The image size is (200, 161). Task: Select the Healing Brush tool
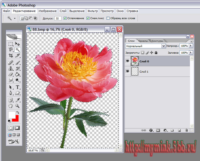(x=11, y=63)
